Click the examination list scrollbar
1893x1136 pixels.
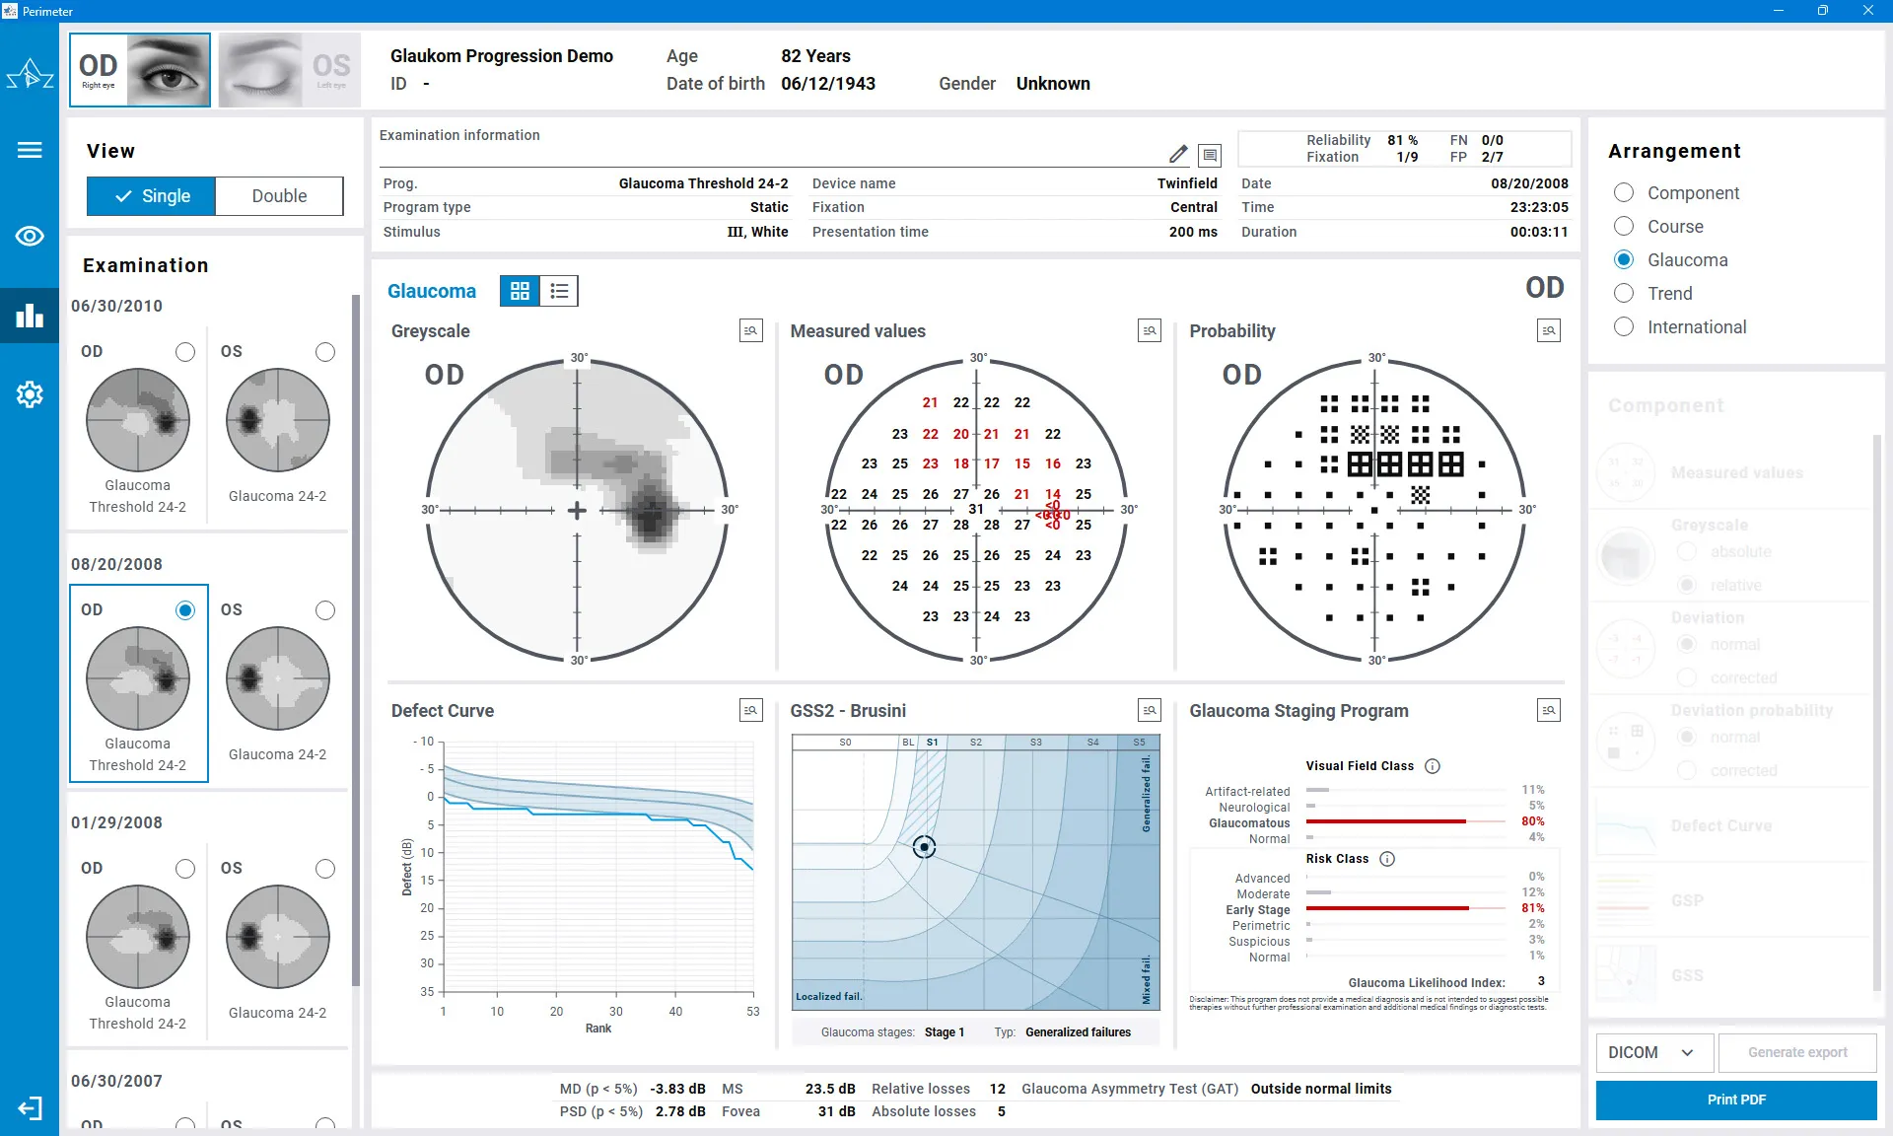pos(356,639)
